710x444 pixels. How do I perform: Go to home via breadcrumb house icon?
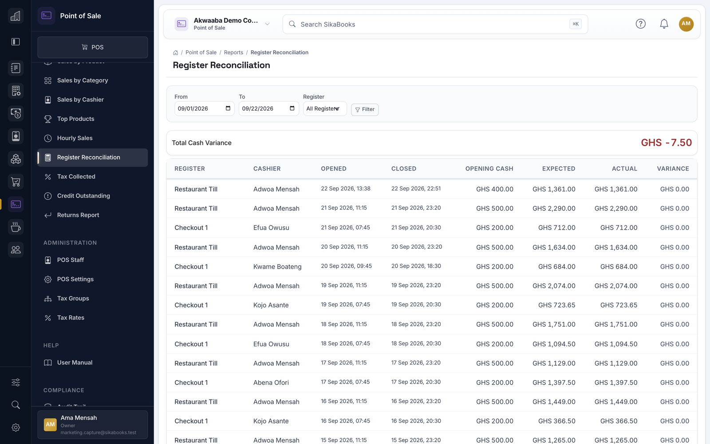tap(176, 52)
